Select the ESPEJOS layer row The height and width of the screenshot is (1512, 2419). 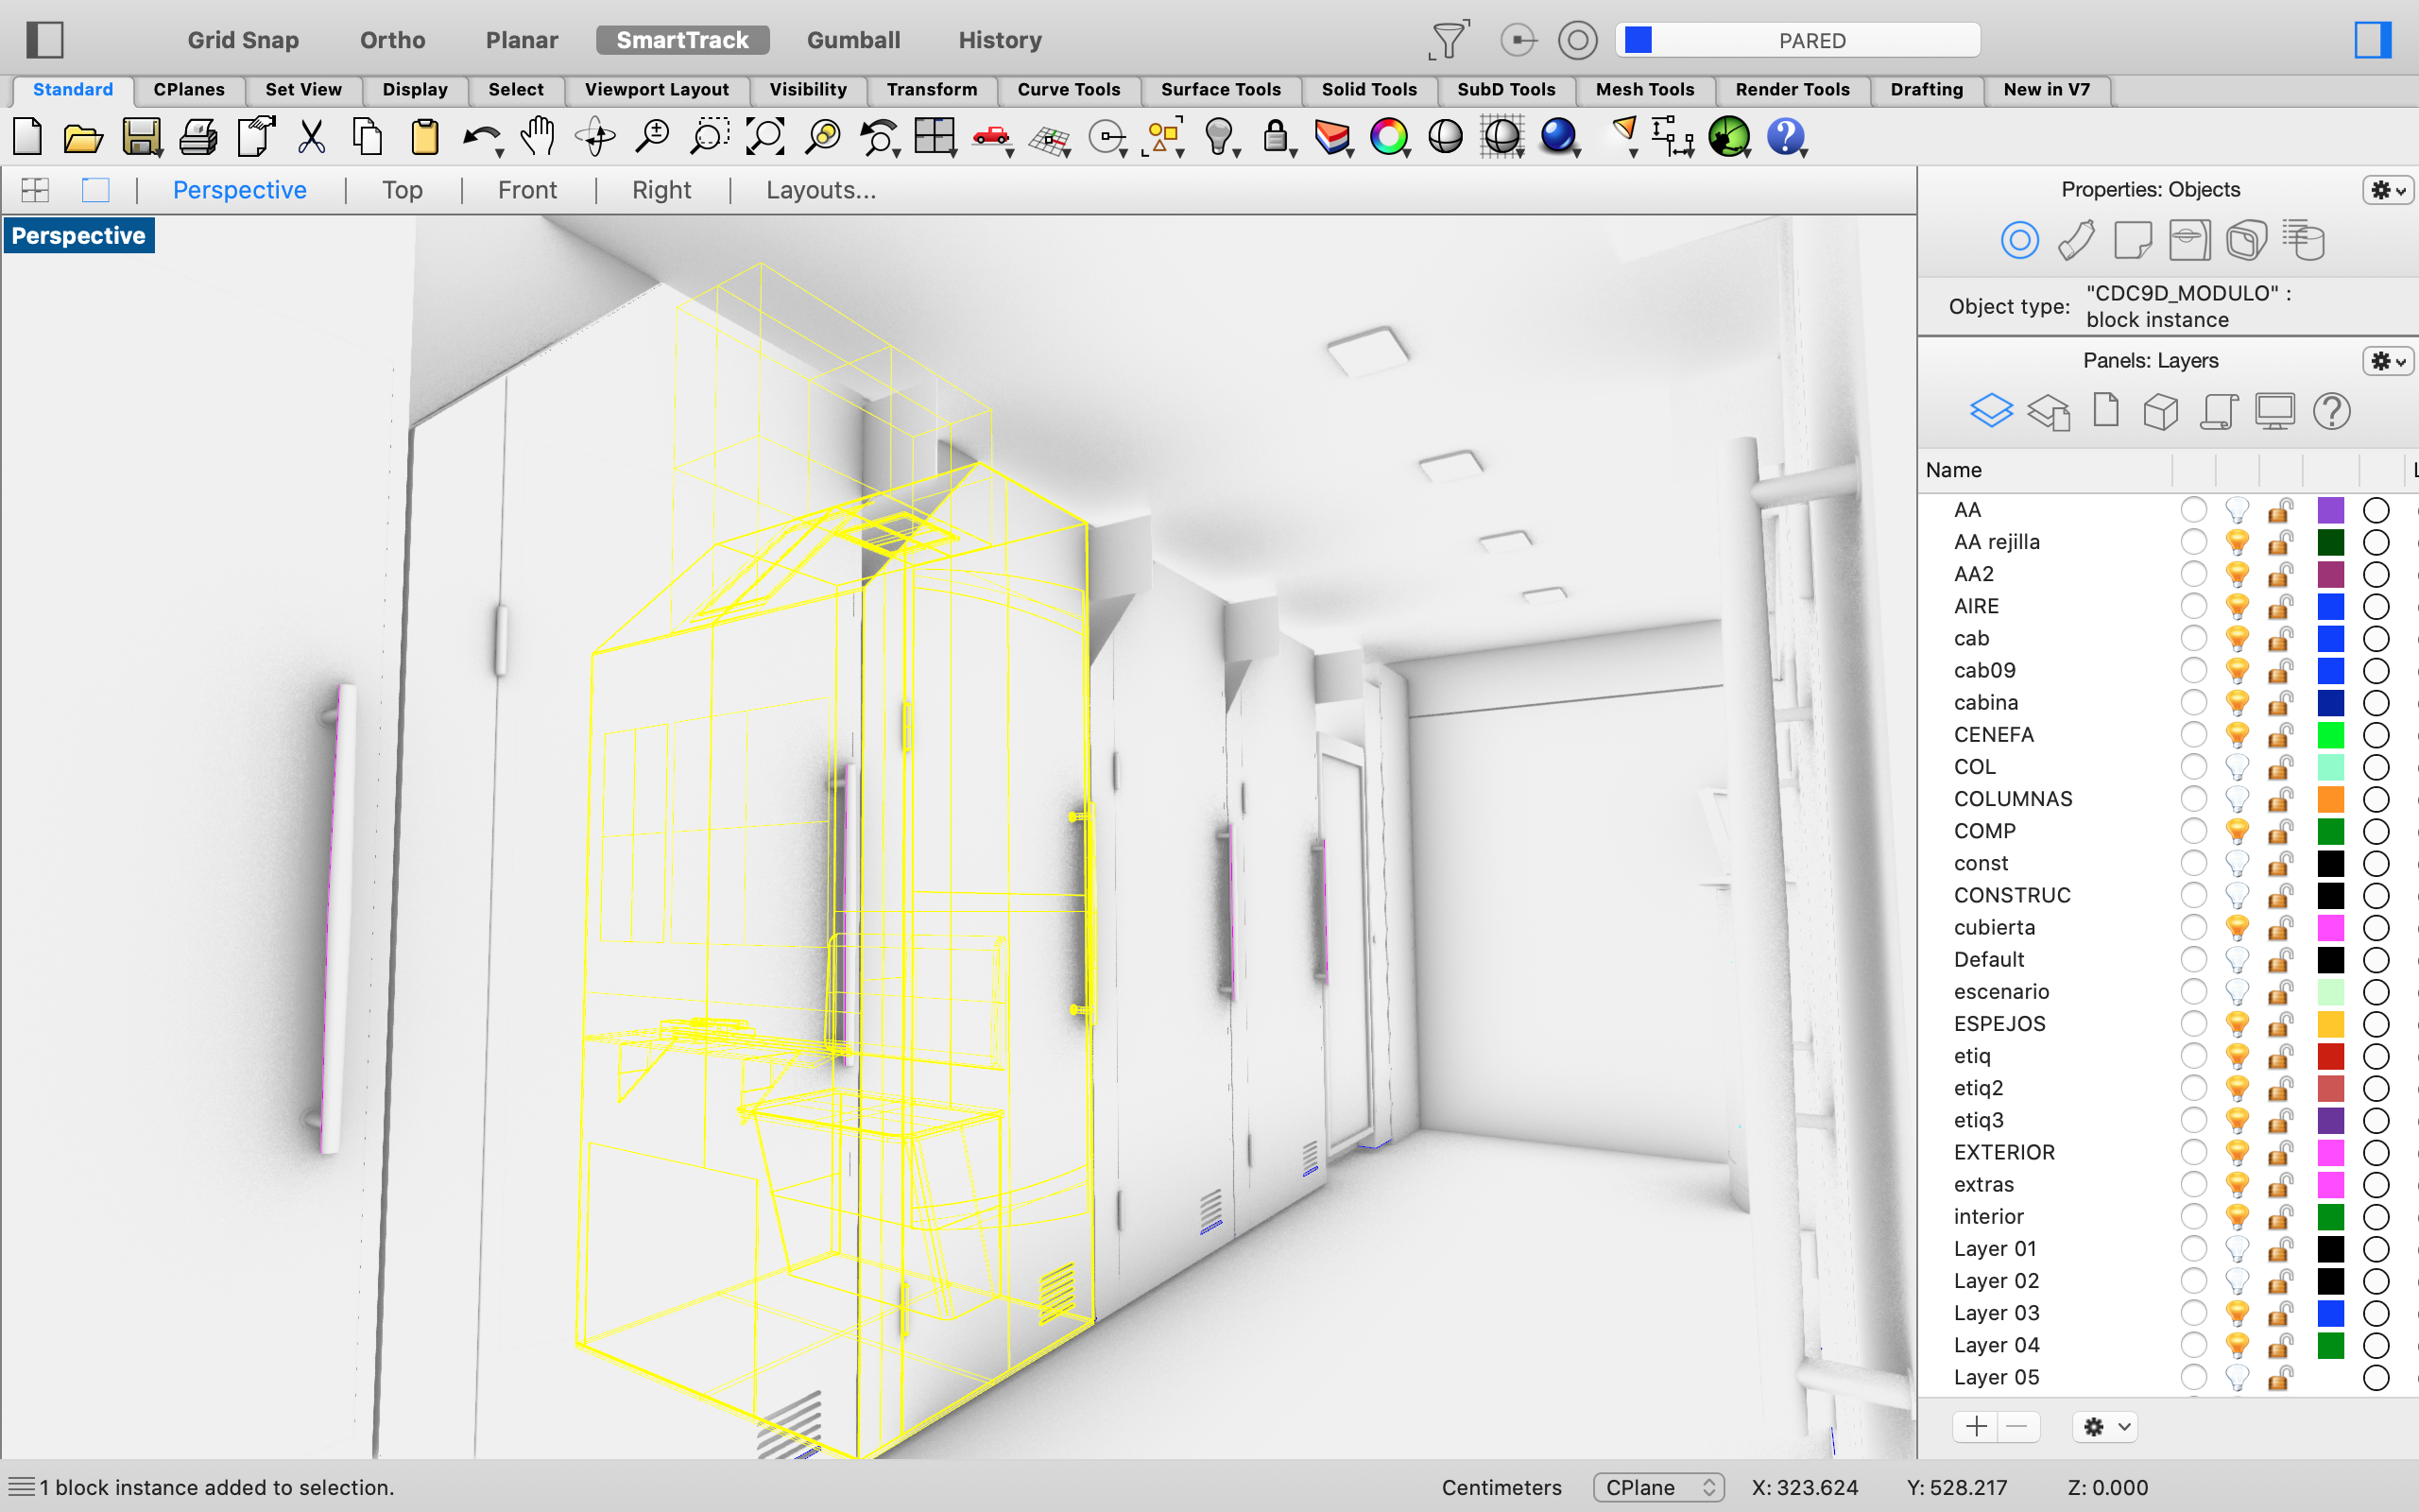(x=1999, y=1024)
